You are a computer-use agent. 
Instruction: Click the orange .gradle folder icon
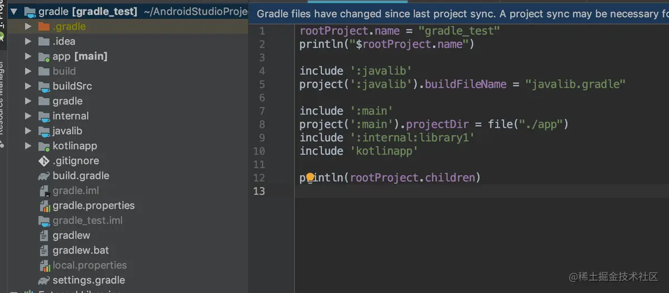[x=44, y=26]
